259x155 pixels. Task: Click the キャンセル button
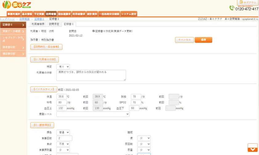[x=184, y=40]
